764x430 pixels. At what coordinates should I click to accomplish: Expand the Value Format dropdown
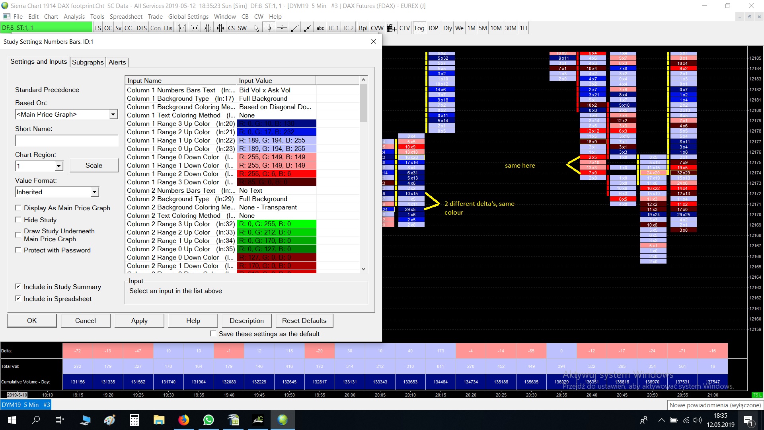tap(94, 192)
